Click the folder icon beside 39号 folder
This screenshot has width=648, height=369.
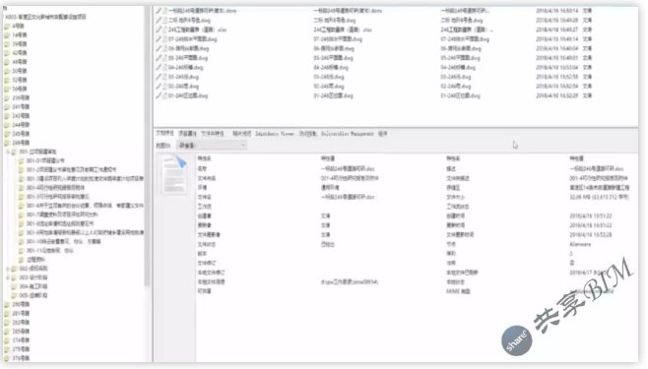tap(7, 44)
